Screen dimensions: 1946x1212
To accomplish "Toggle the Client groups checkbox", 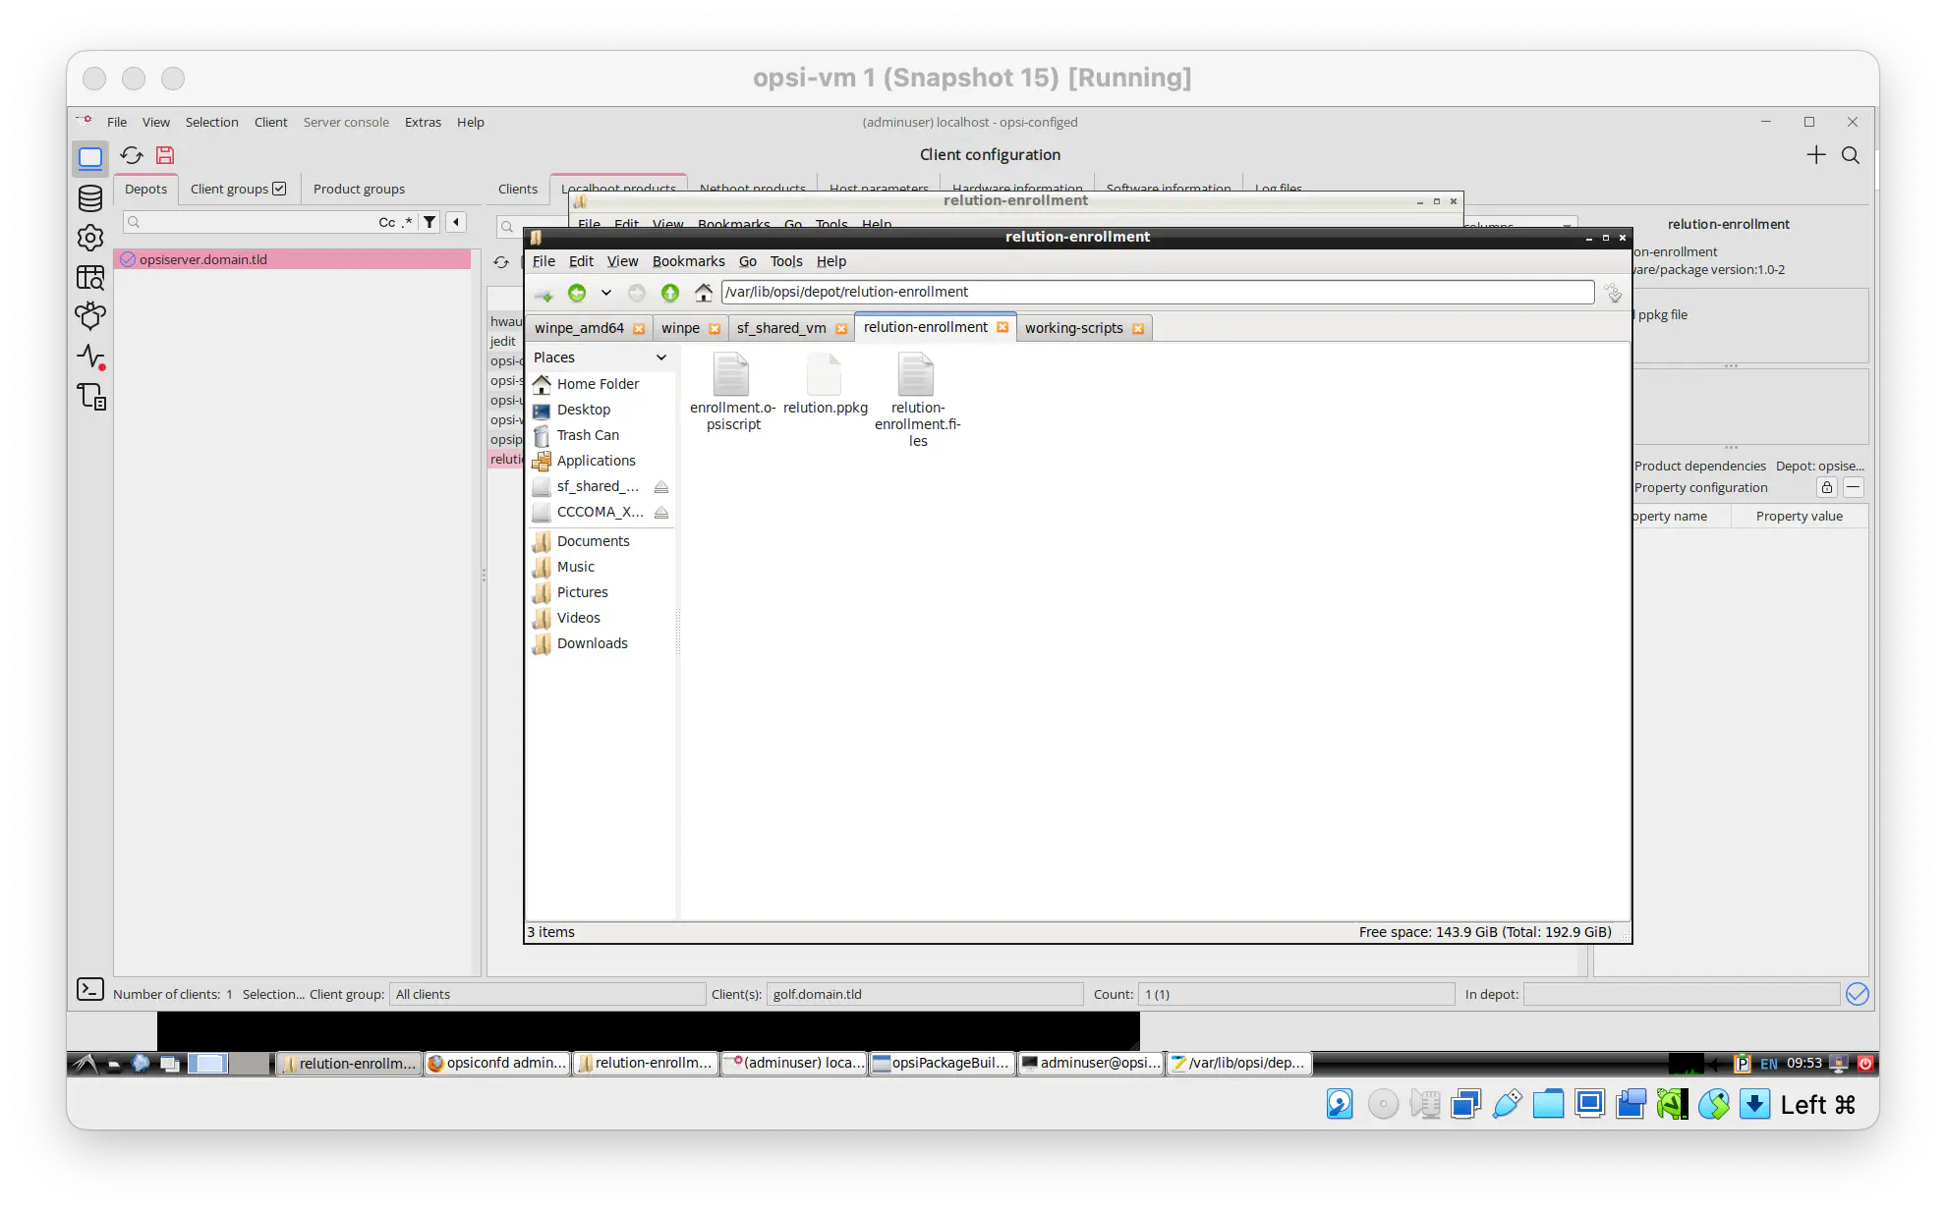I will tap(280, 189).
